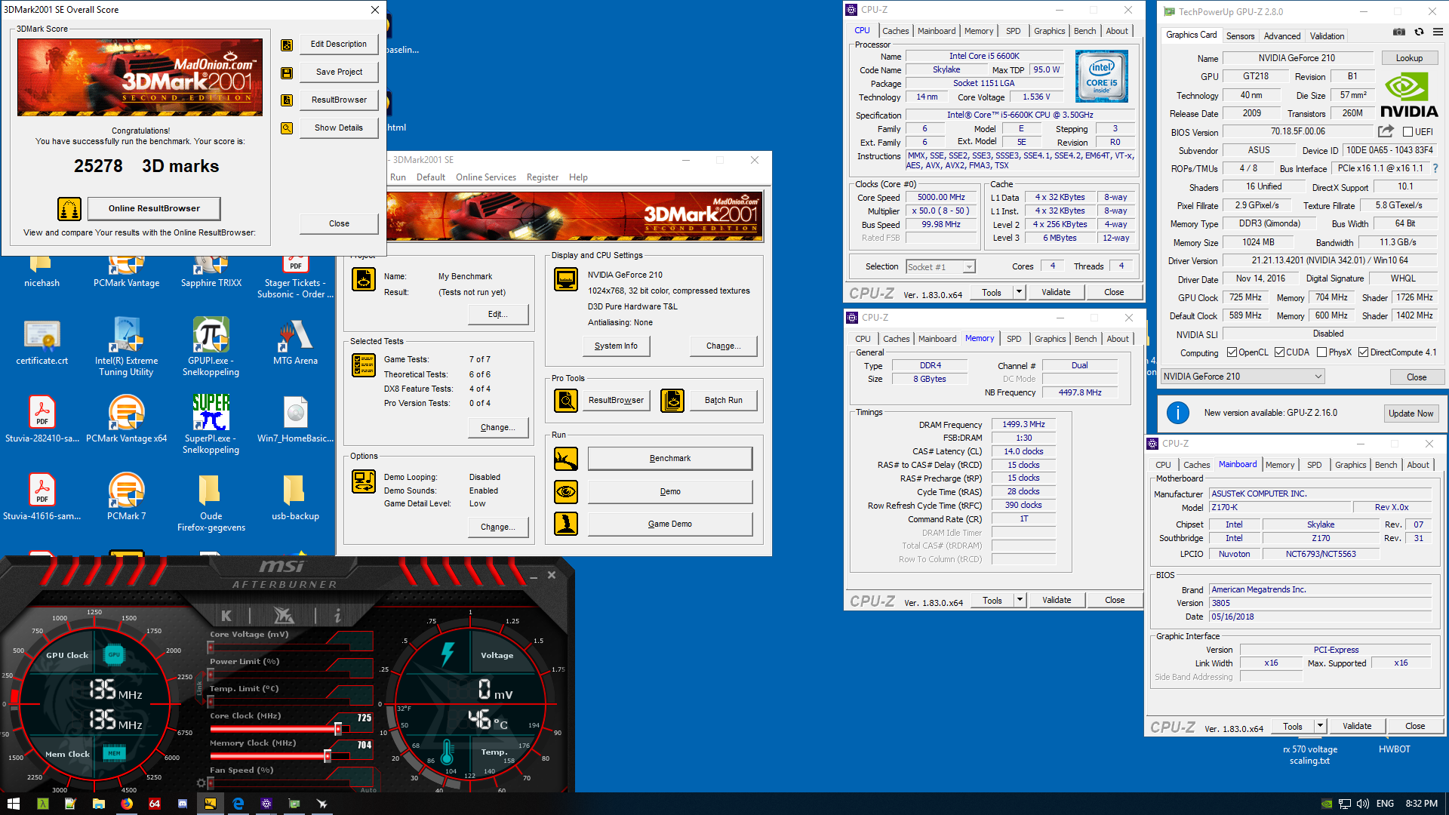This screenshot has height=815, width=1449.
Task: Switch to Sensors tab in GPU-Z
Action: [1240, 36]
